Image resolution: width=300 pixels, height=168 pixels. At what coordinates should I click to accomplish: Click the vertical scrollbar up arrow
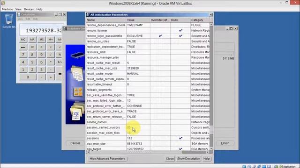point(211,24)
